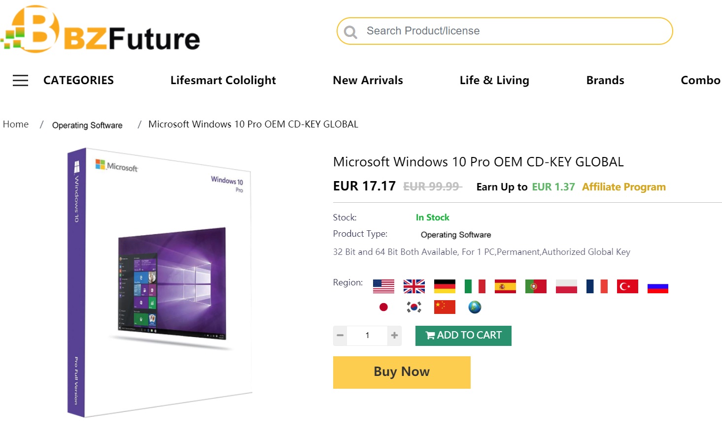Open the New Arrivals menu
Screen dimensions: 722x434
[x=368, y=80]
